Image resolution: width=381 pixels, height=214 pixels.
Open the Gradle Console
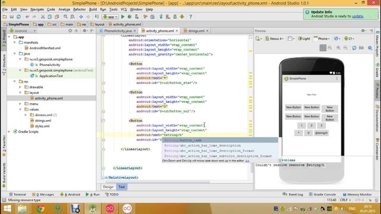322,194
